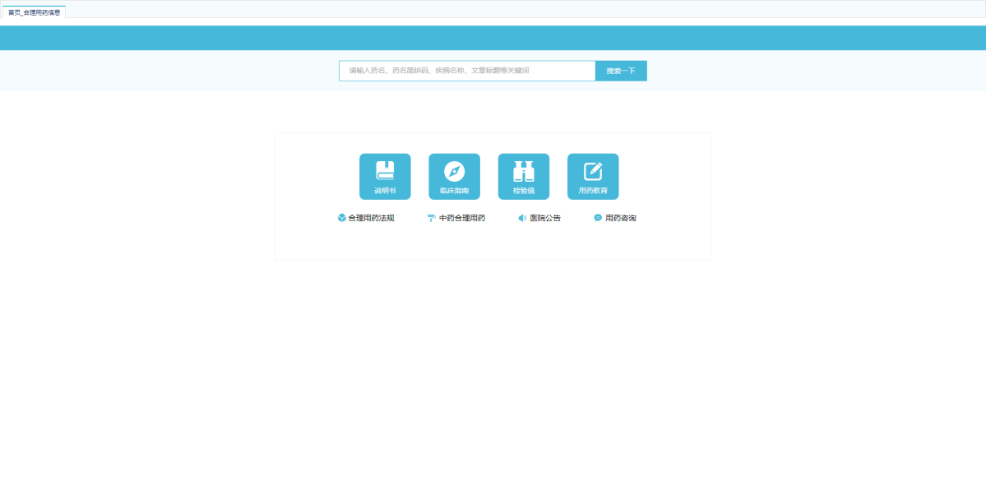Viewport: 986px width, 481px height.
Task: Click the paint roller icon beside 中药合理用药
Action: tap(431, 218)
